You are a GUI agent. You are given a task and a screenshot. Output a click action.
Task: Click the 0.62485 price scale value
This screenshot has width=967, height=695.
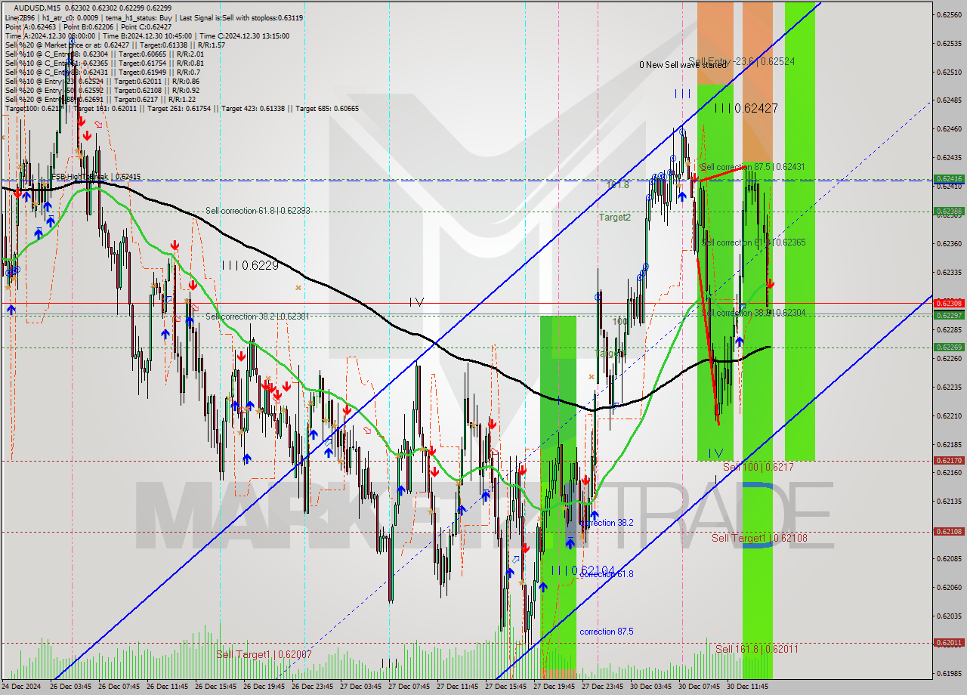click(x=950, y=100)
